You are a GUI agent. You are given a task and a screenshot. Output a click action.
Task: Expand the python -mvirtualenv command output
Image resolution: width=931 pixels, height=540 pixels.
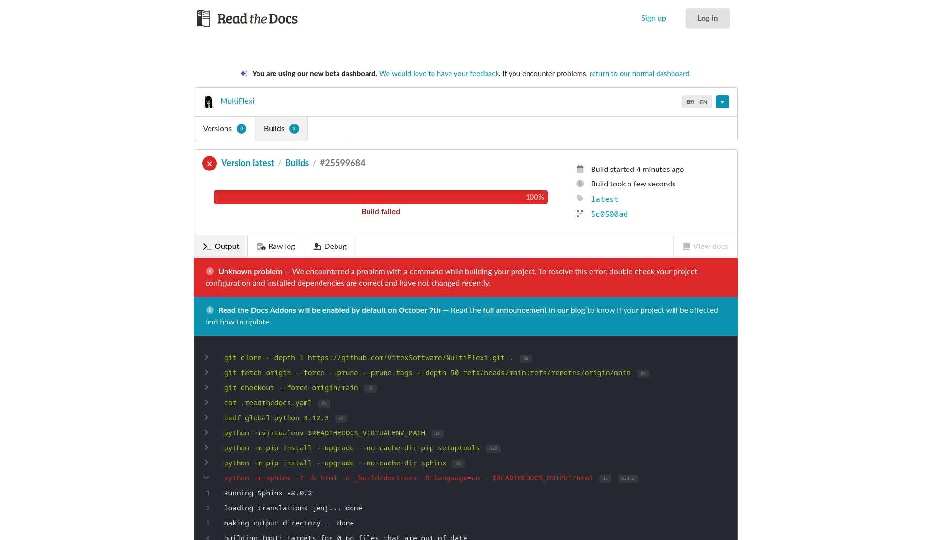click(207, 432)
